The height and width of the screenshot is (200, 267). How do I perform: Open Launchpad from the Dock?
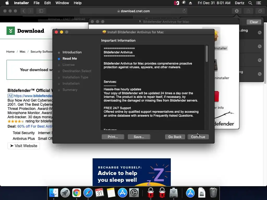point(65,193)
